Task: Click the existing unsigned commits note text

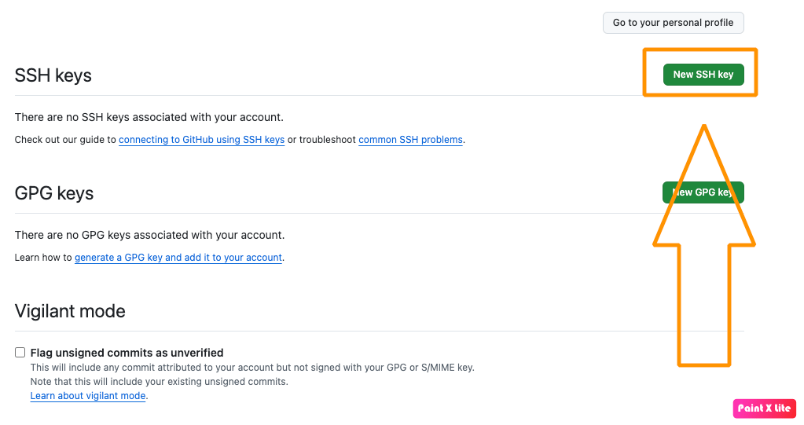Action: tap(159, 382)
